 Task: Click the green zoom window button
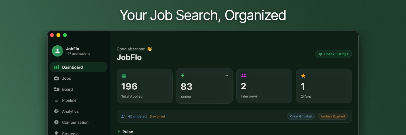click(x=65, y=35)
